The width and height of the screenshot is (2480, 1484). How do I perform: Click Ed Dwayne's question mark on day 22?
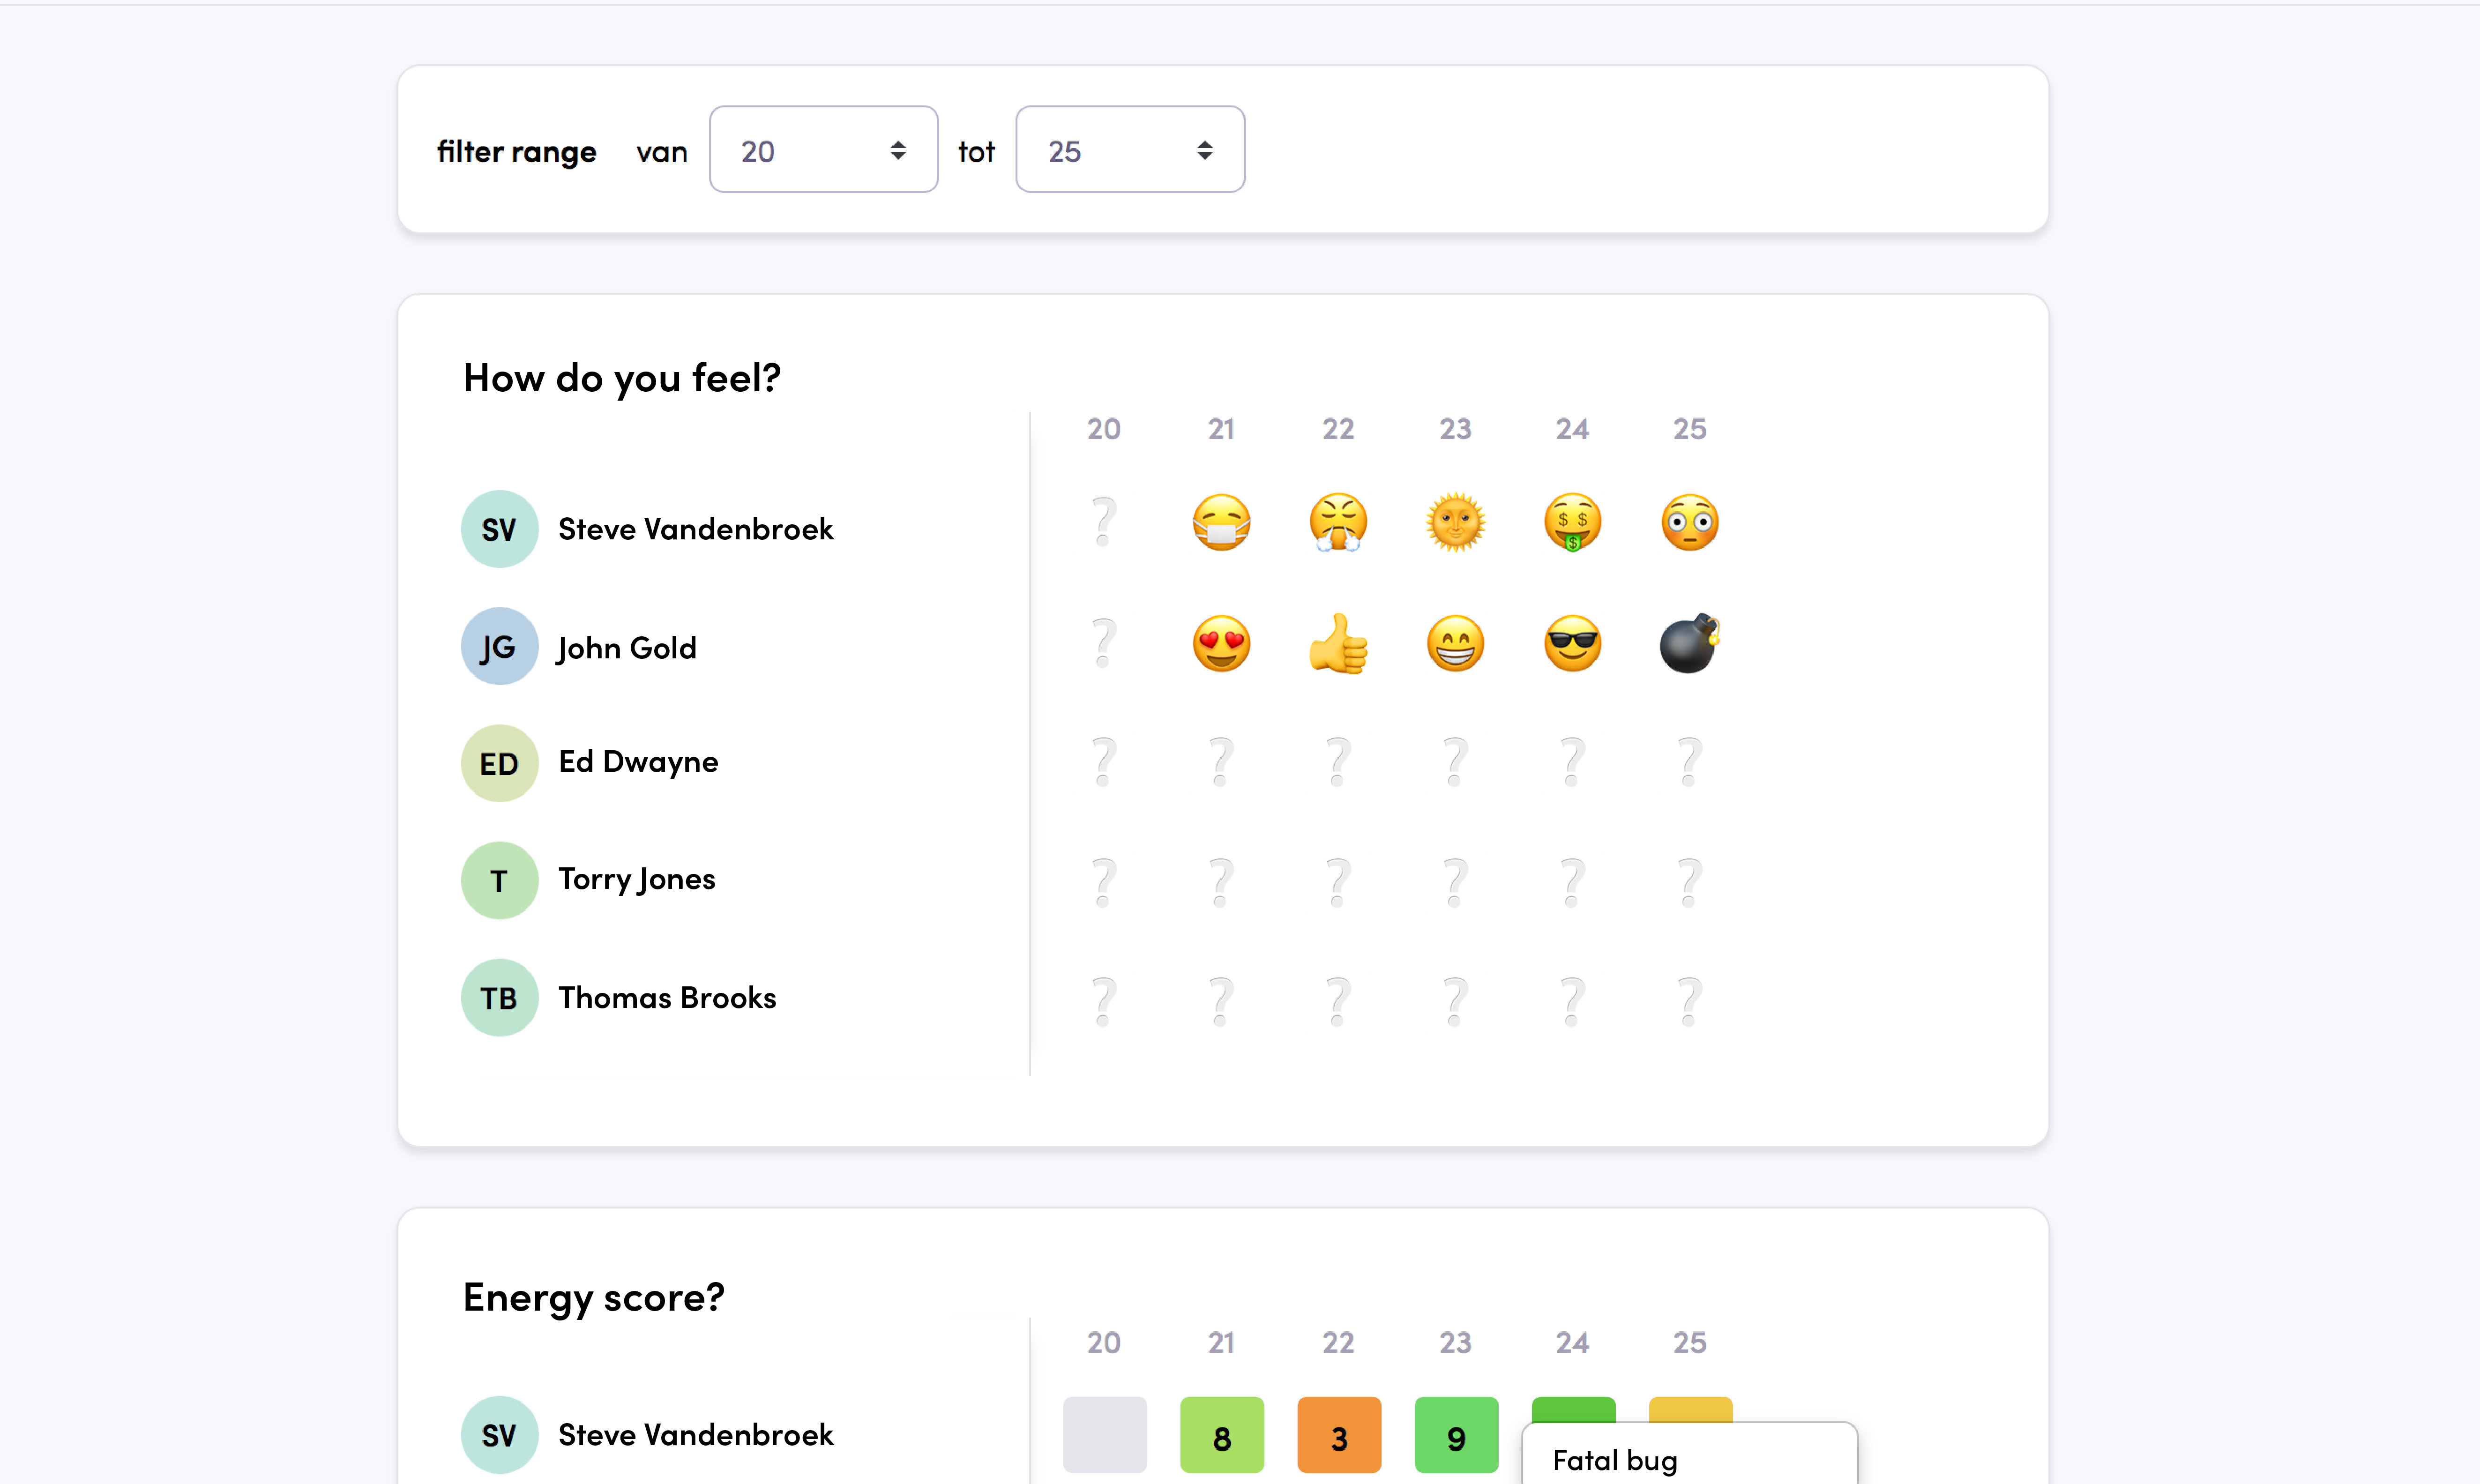point(1338,762)
